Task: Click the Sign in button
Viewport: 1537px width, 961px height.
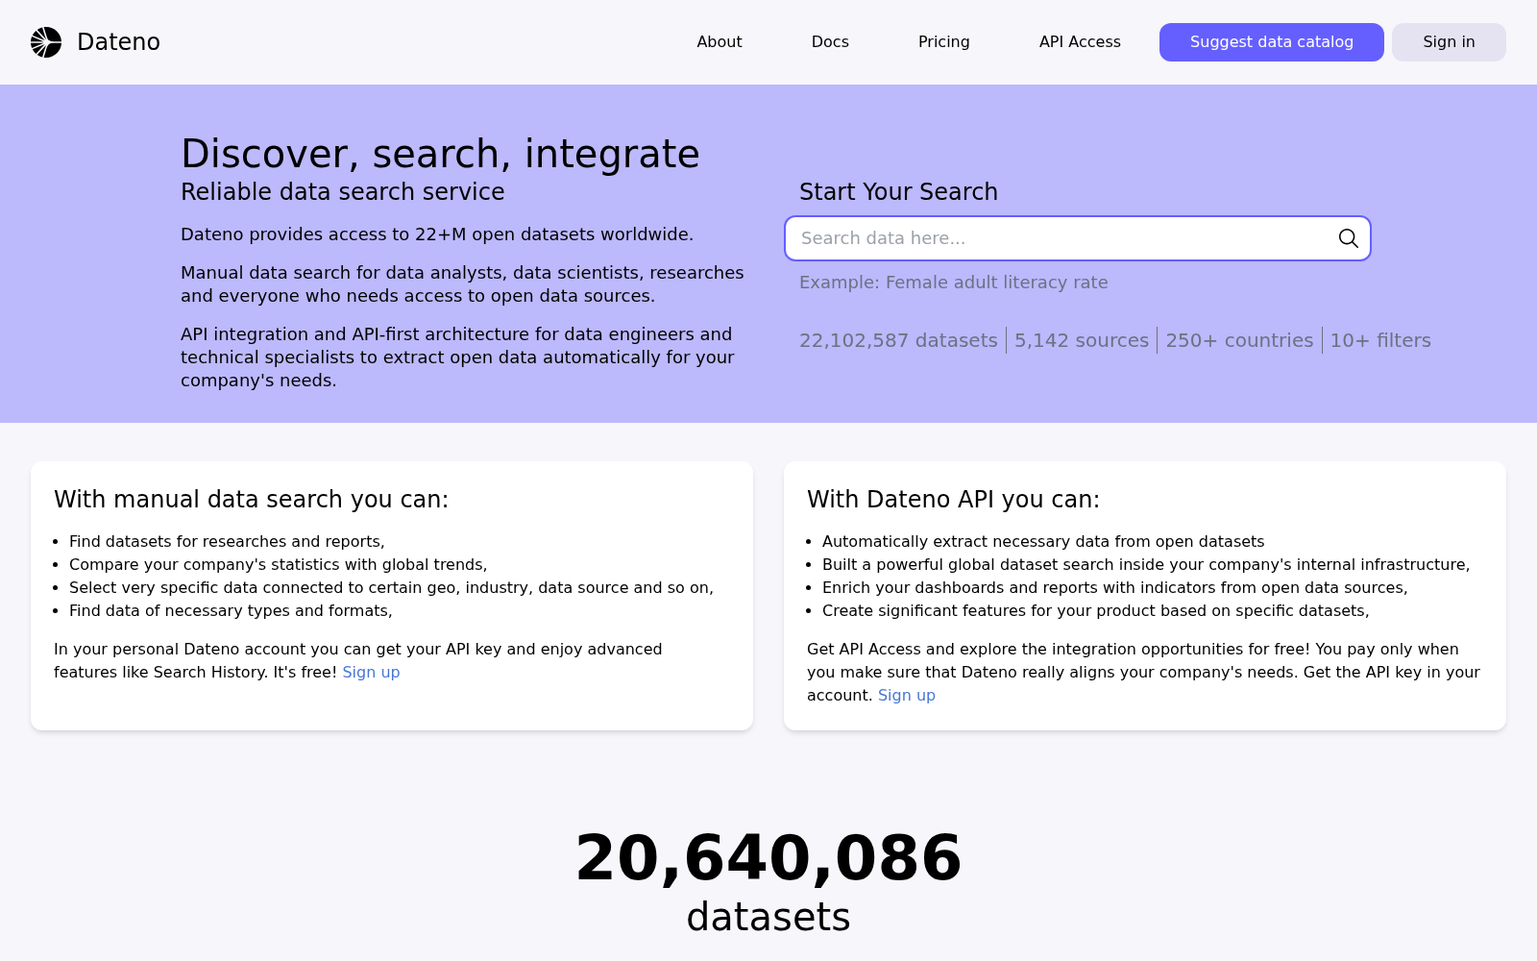Action: point(1449,42)
